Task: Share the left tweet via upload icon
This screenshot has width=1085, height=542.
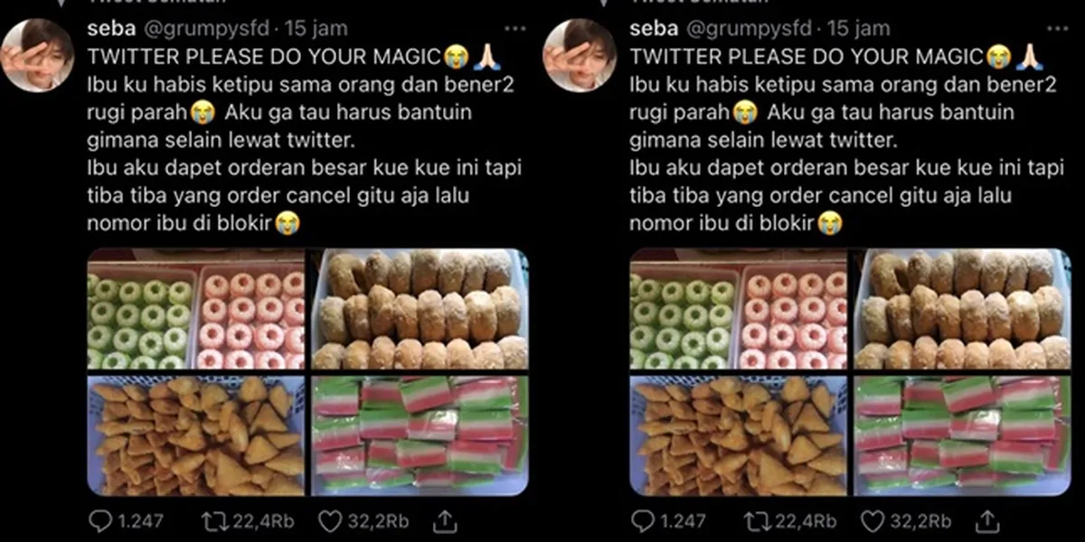Action: [x=444, y=520]
